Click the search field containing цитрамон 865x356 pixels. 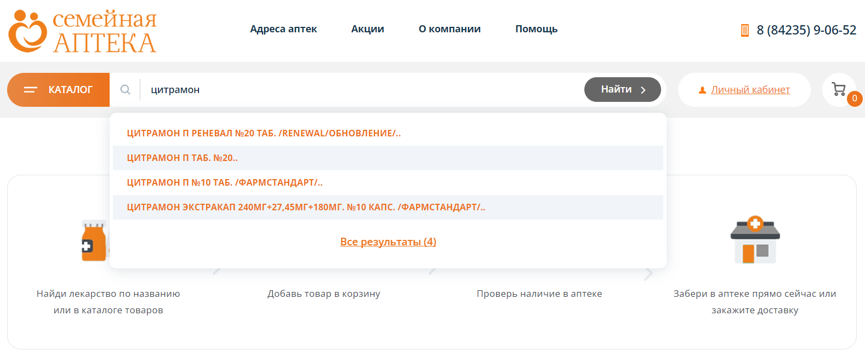click(x=362, y=90)
